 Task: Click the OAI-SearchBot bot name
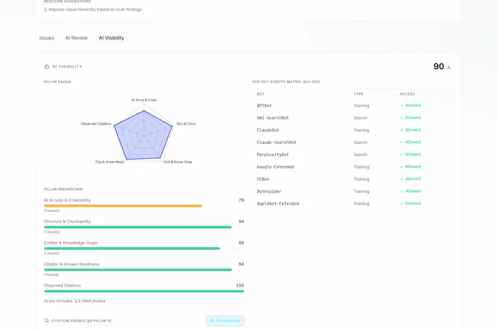point(273,118)
